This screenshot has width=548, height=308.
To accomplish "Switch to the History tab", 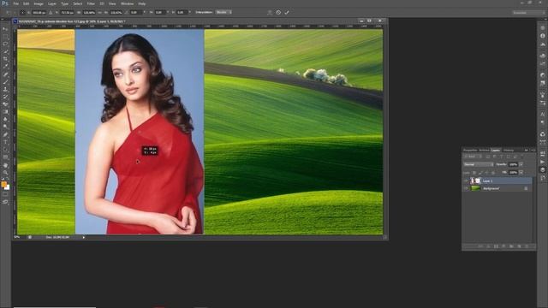I will point(509,151).
